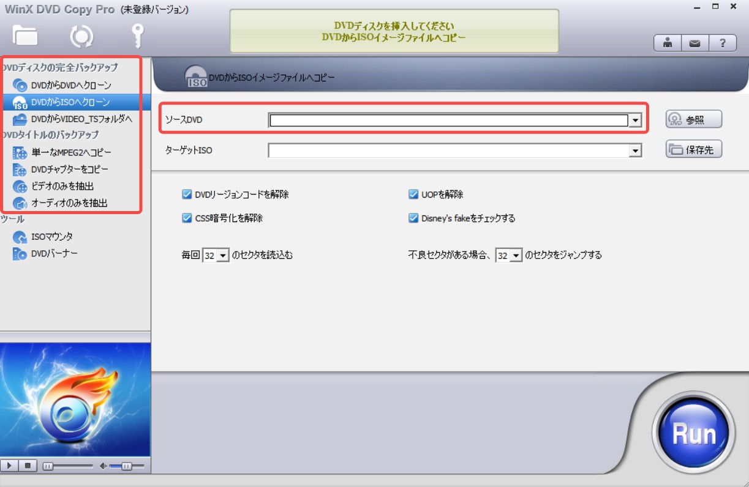
Task: Maximize the WinX DVD Copy Pro window
Action: pyautogui.click(x=715, y=7)
